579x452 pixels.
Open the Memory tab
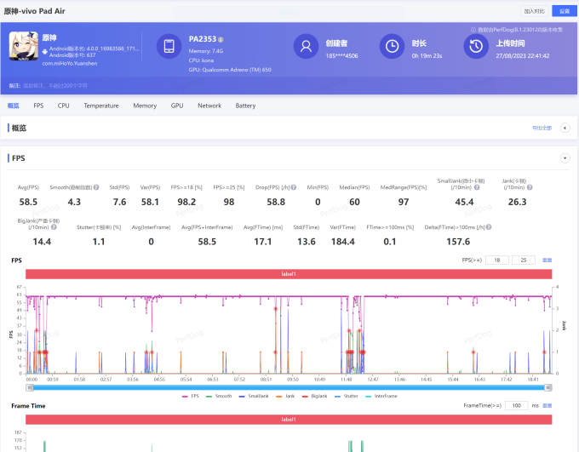pyautogui.click(x=145, y=106)
